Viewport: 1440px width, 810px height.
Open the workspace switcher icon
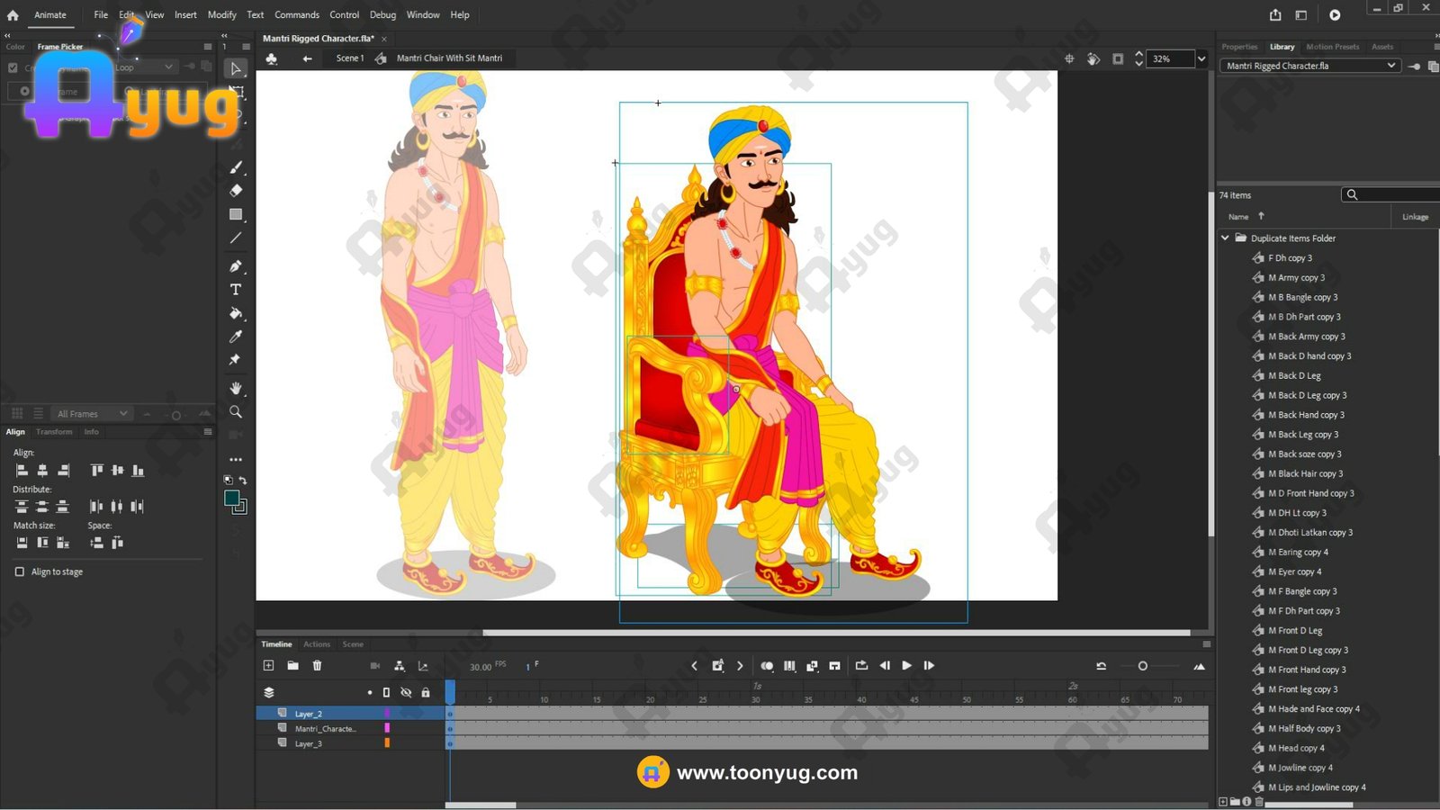(x=1301, y=15)
